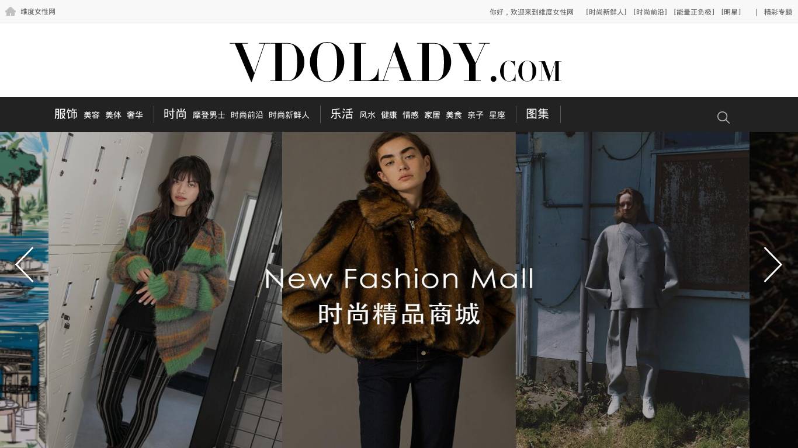Select the striped cardigan model image
Screen dimensions: 798x448
165,290
